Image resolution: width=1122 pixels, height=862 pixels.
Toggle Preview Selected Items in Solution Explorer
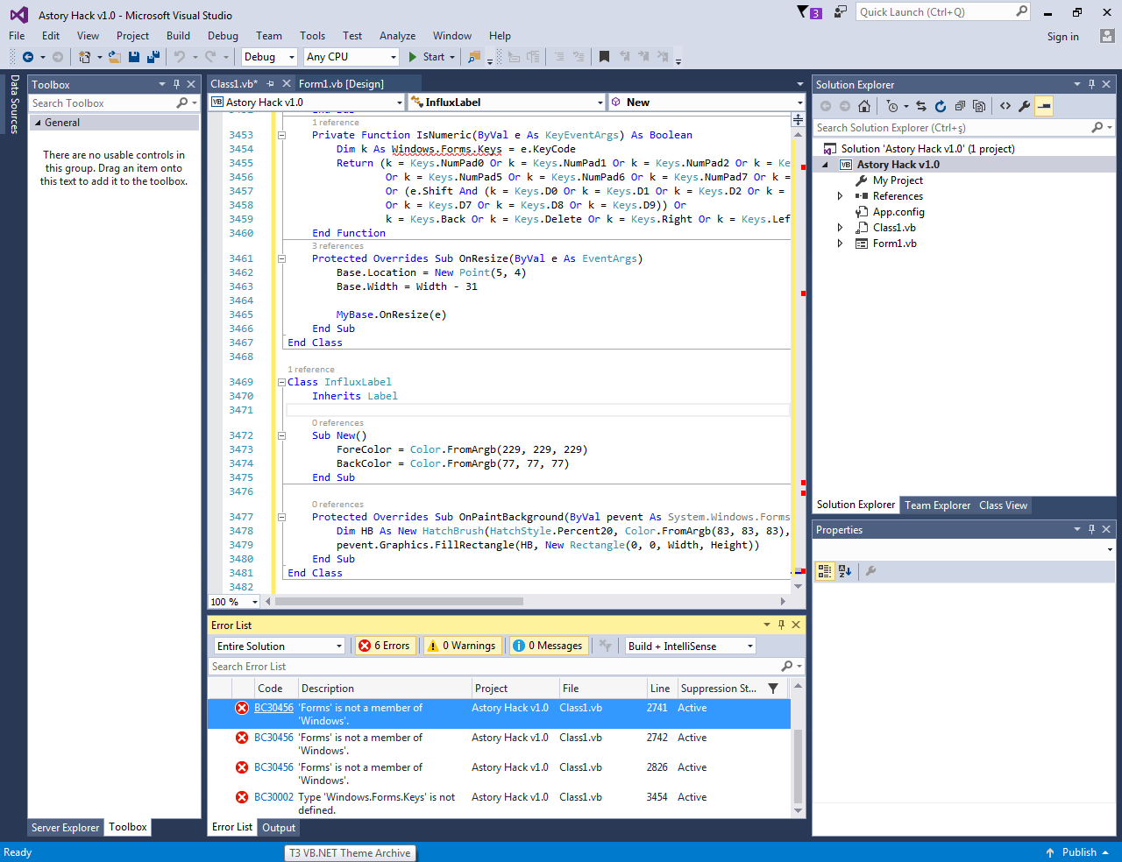pyautogui.click(x=1044, y=106)
